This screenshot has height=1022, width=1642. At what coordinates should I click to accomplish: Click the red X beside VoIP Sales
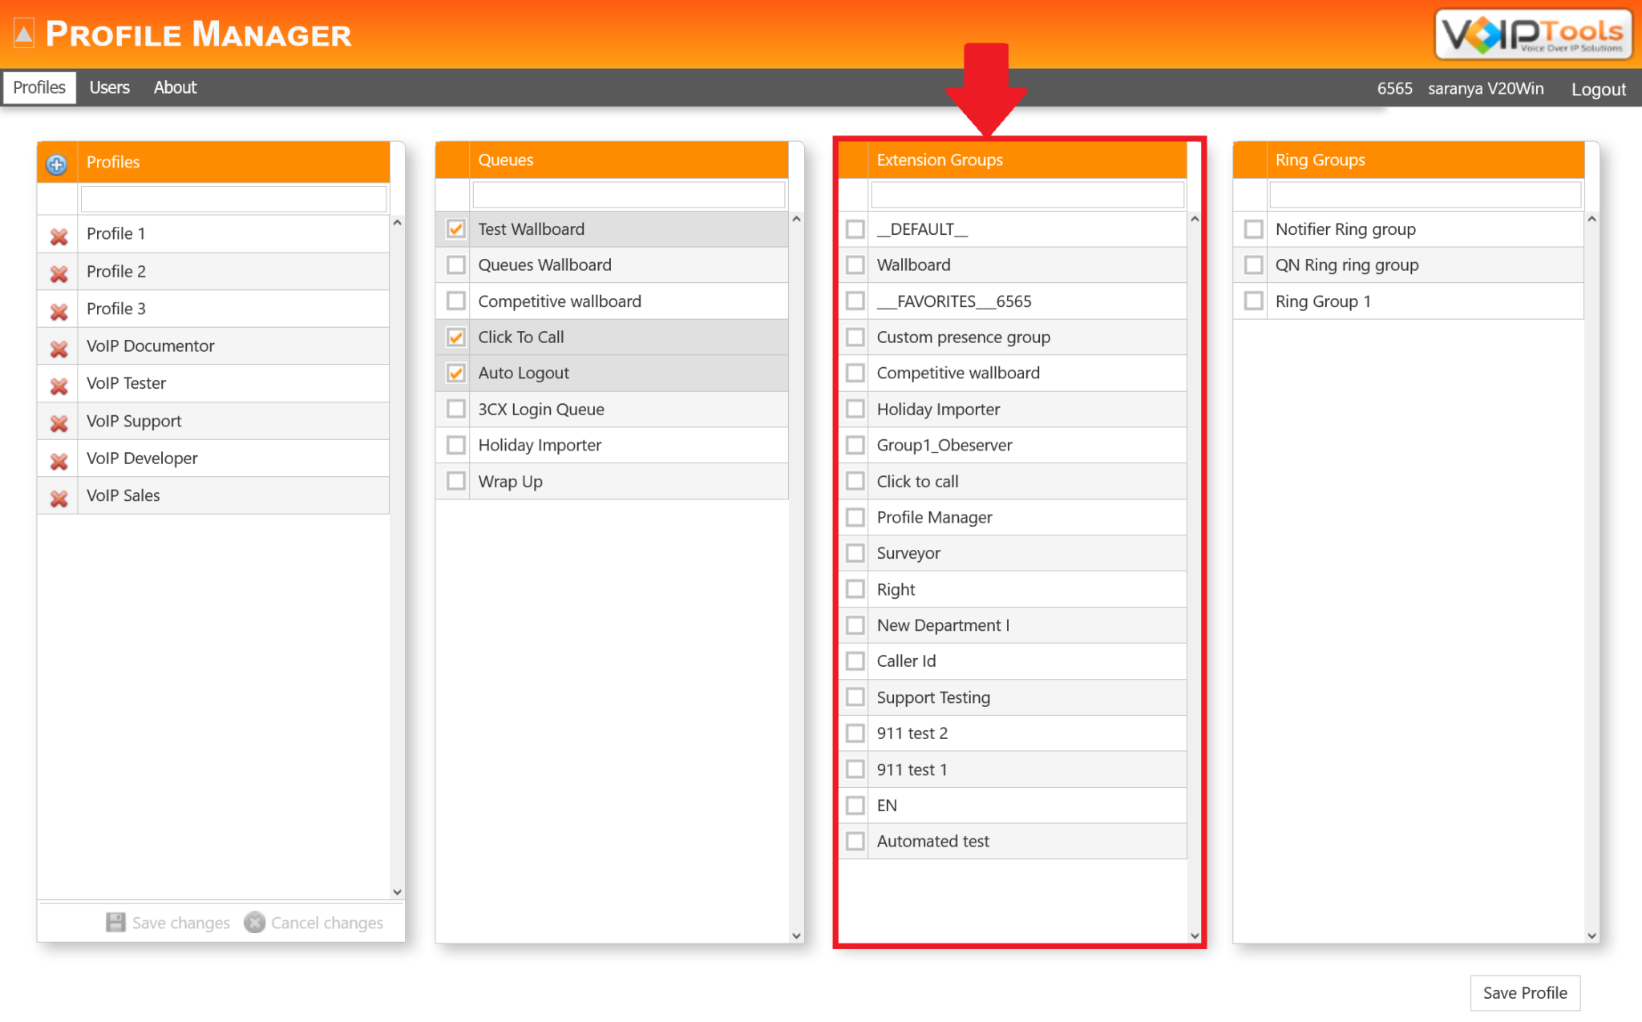click(x=57, y=498)
